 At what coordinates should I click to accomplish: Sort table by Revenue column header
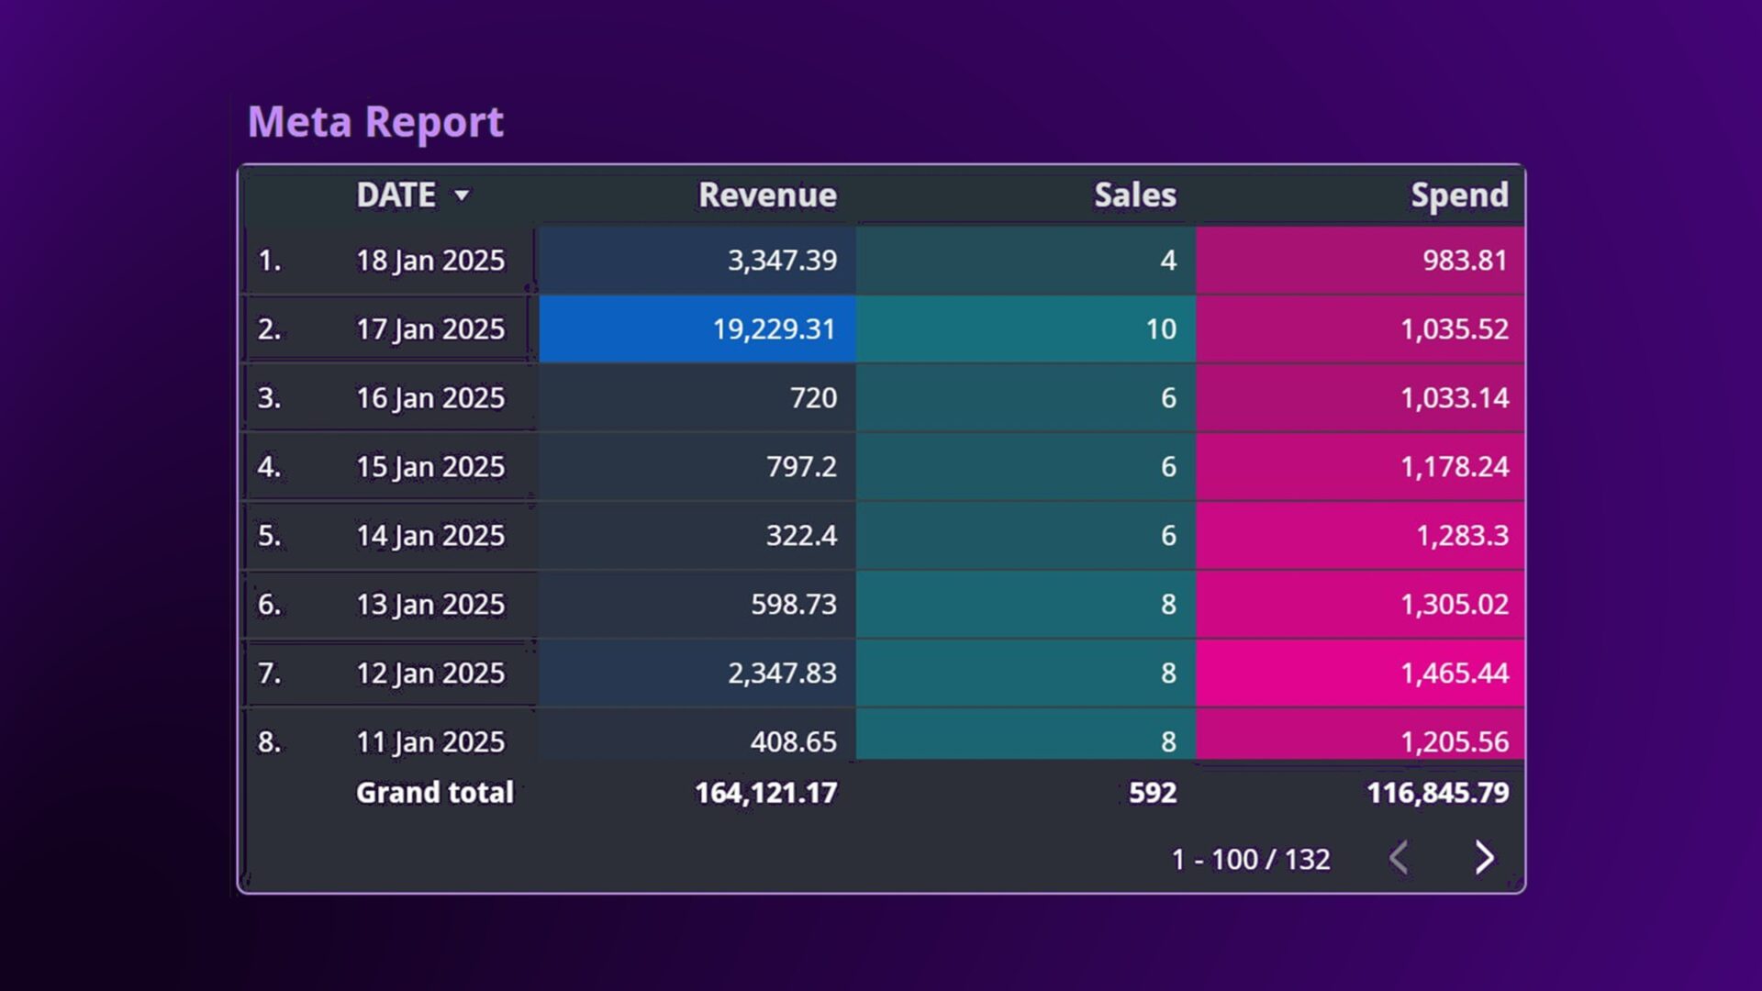[767, 195]
